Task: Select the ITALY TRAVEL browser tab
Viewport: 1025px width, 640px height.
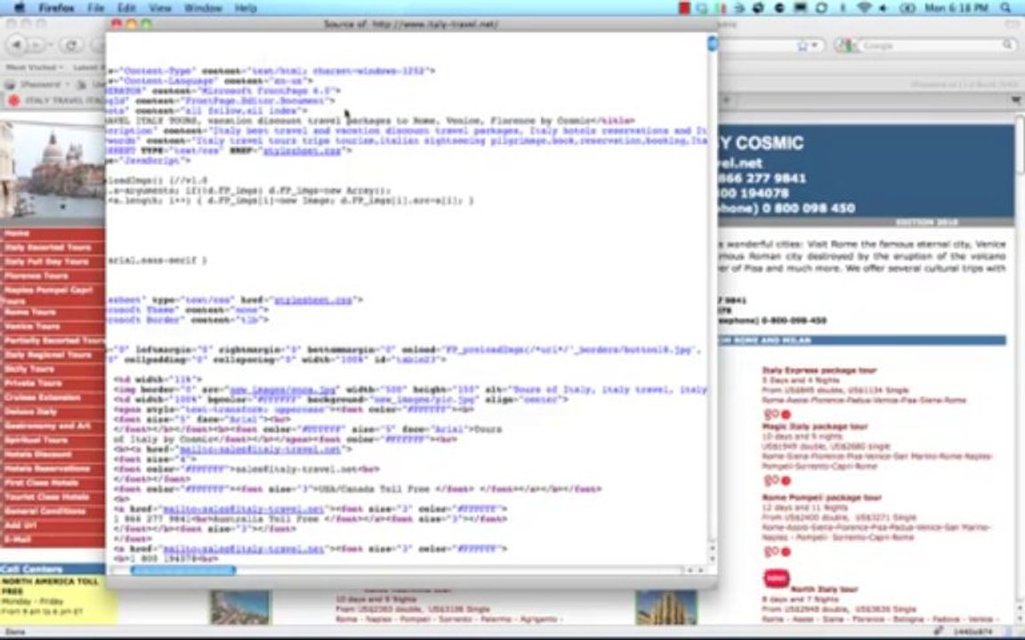Action: [55, 100]
